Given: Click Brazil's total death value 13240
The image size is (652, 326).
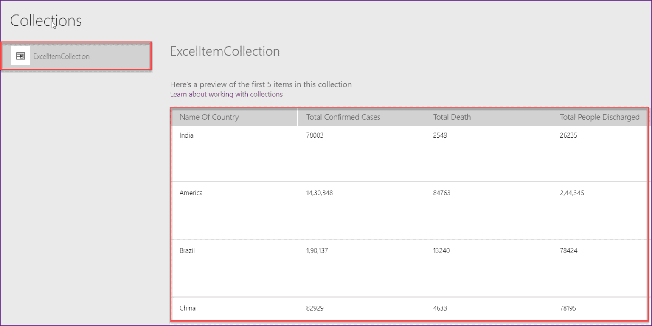Looking at the screenshot, I should (x=441, y=251).
